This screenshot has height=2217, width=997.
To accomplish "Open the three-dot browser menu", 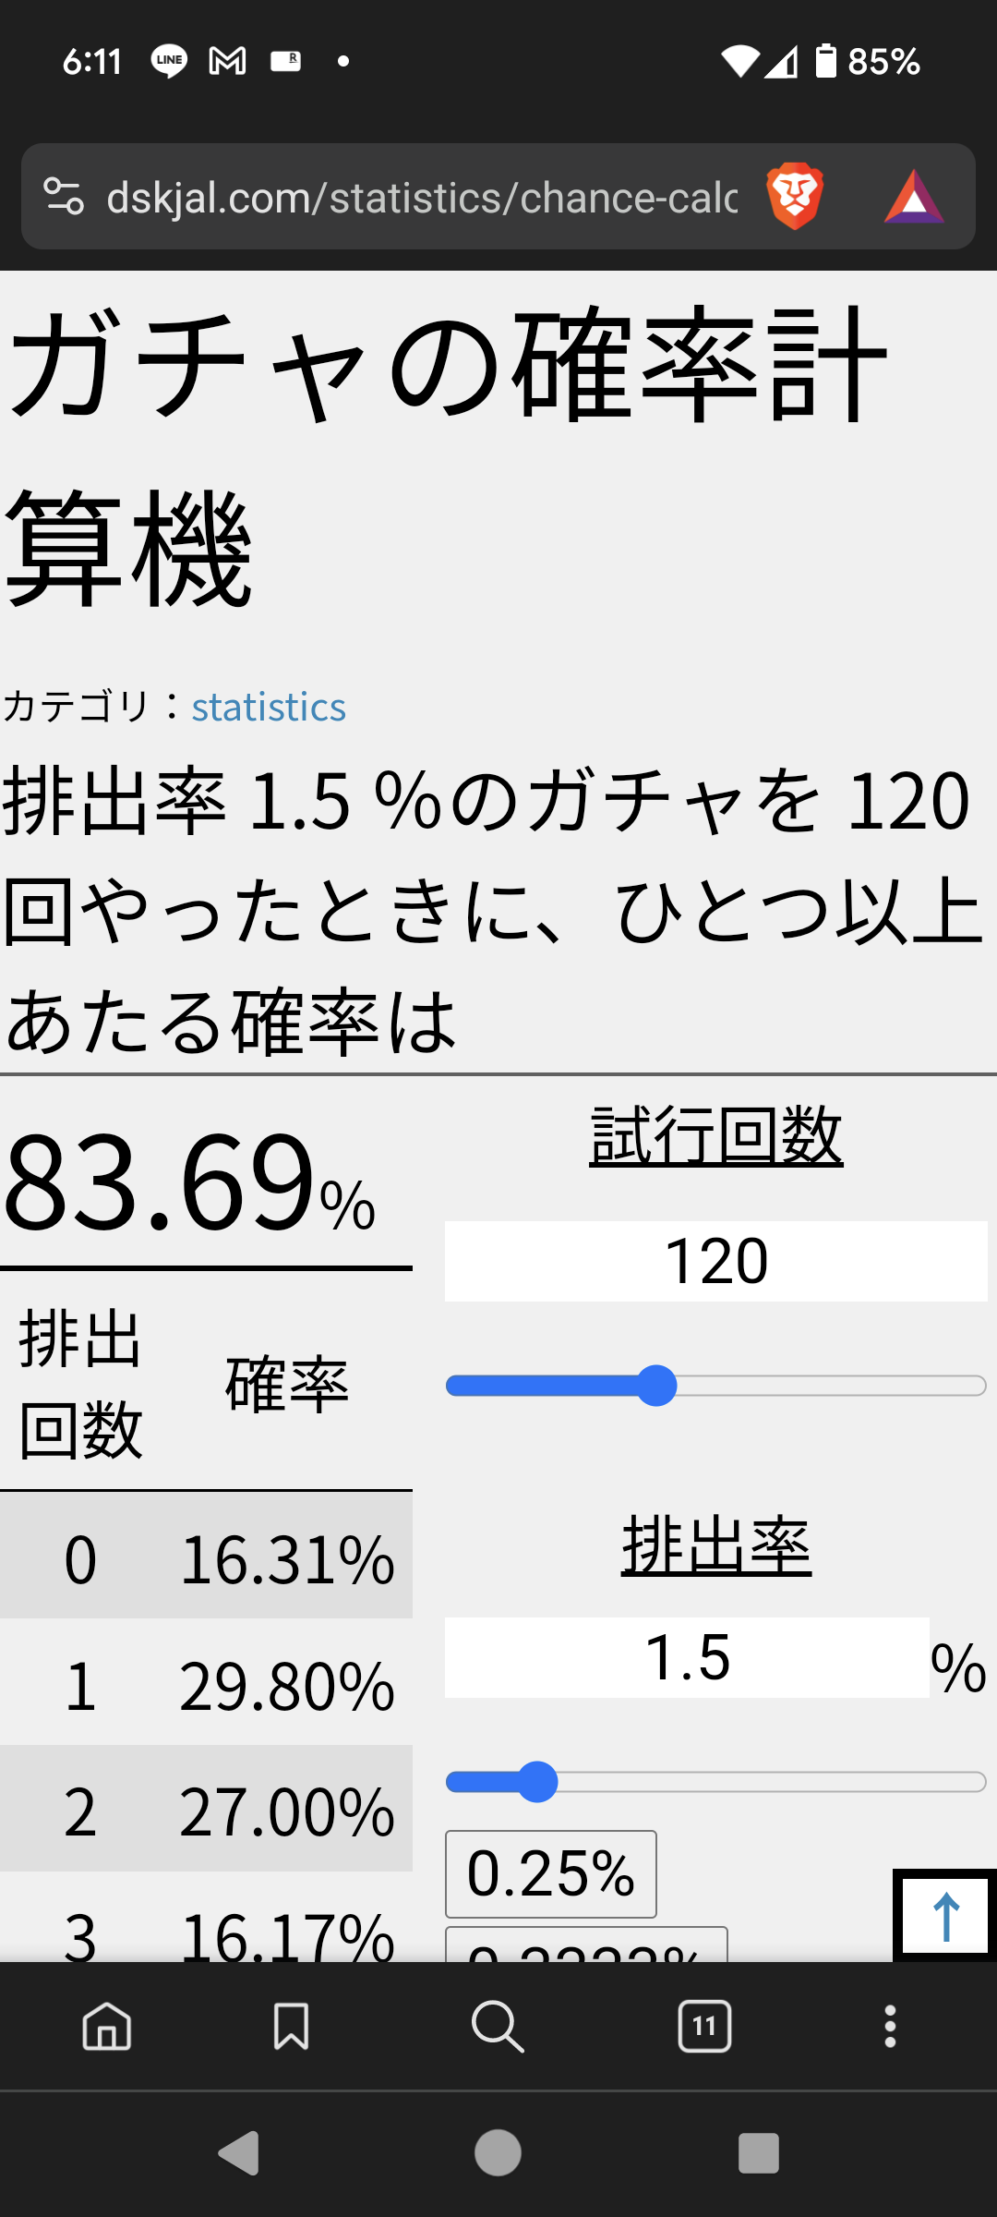I will point(890,2027).
